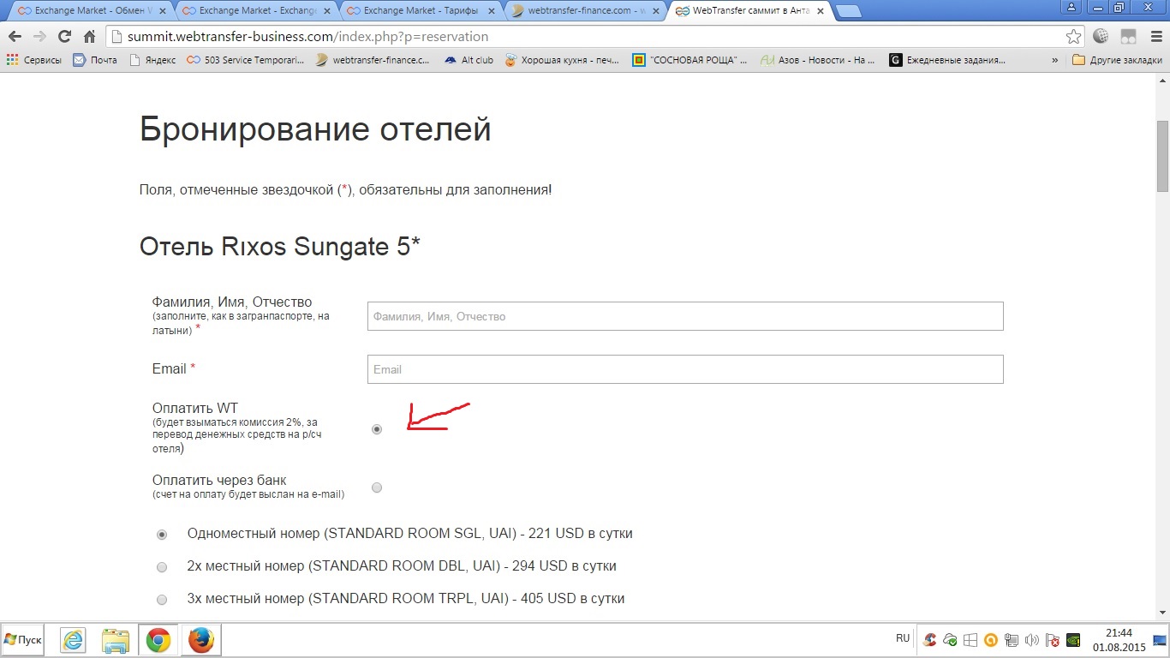Click the volume speaker icon in tray
This screenshot has width=1170, height=658.
point(1031,640)
